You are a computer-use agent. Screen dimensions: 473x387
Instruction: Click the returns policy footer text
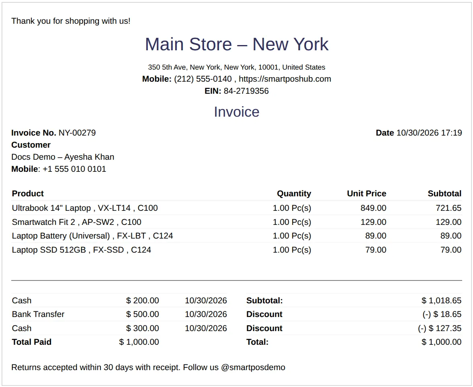pos(148,367)
